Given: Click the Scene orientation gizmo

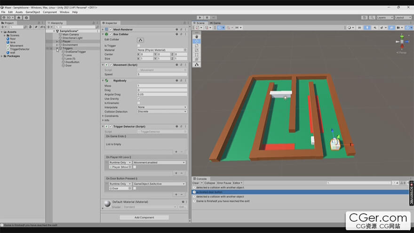Looking at the screenshot, I should tap(402, 42).
